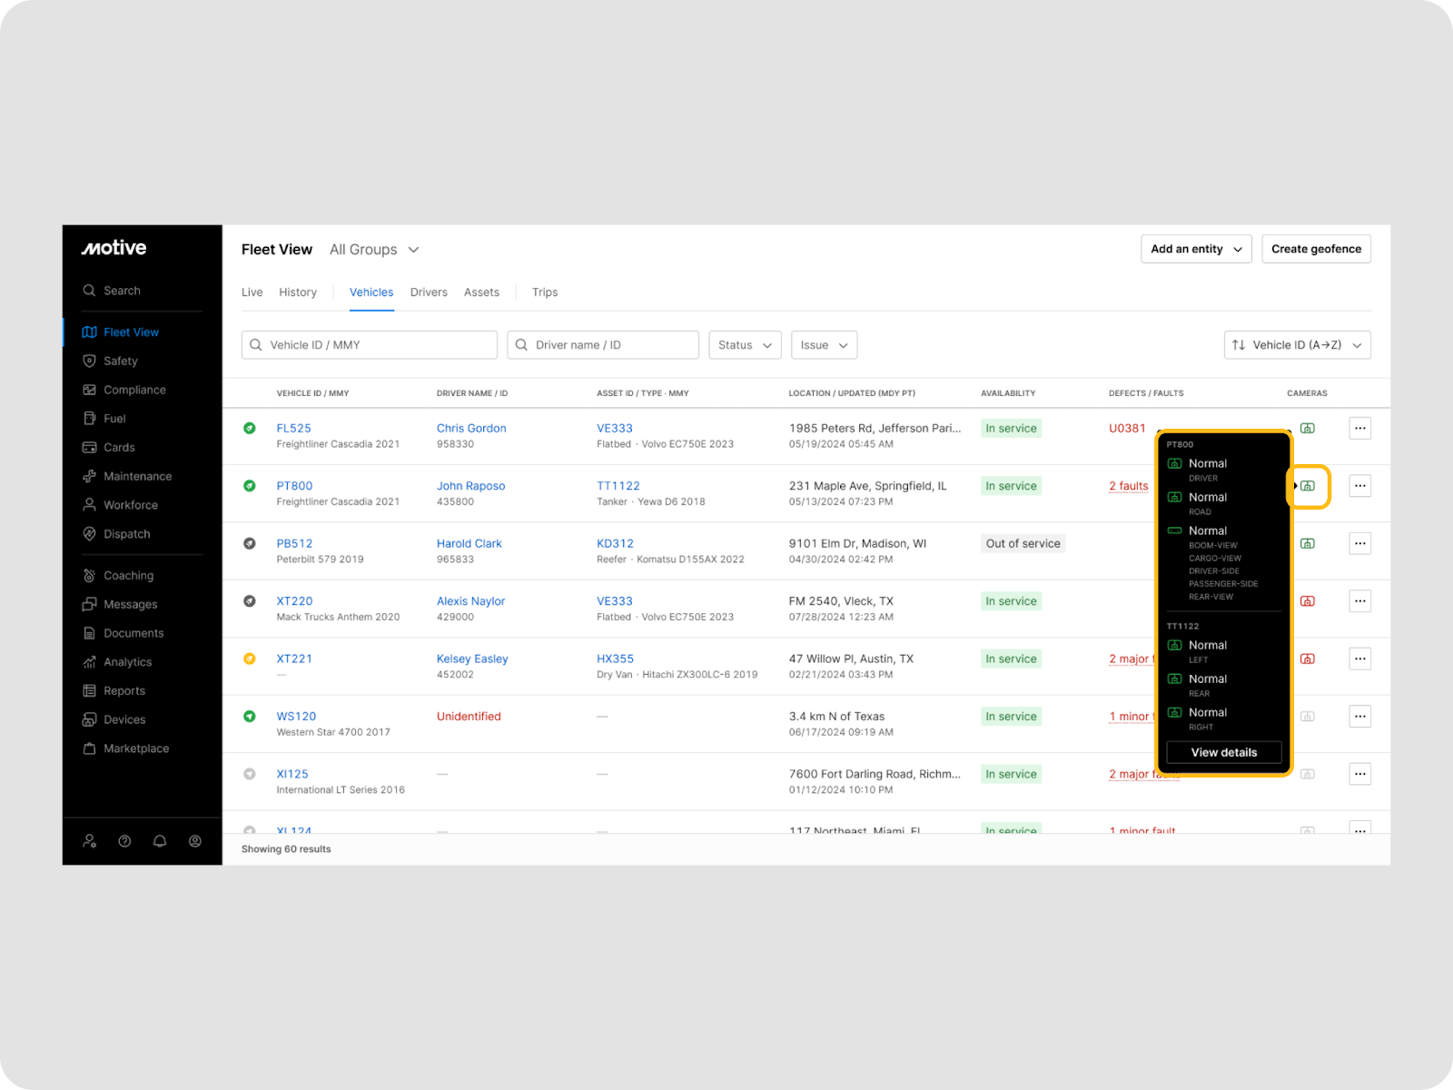Open asset HX355 link
This screenshot has width=1453, height=1090.
pyautogui.click(x=615, y=659)
